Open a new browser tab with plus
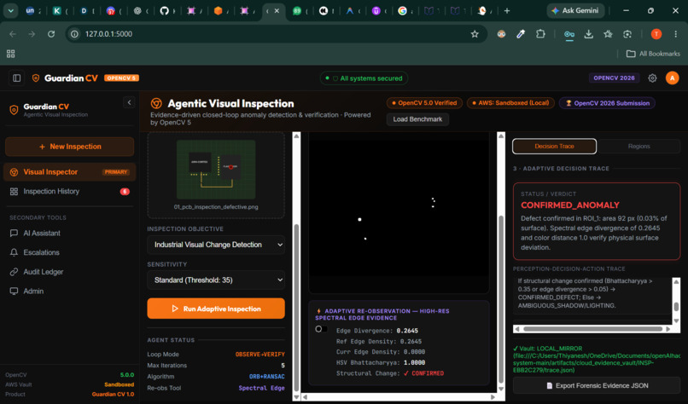688x404 pixels. coord(507,10)
